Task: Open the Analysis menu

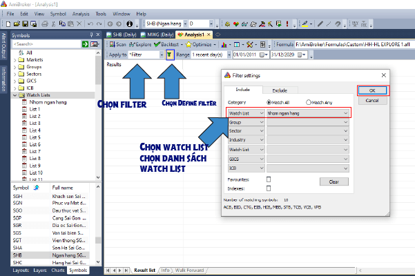Action: [81, 14]
